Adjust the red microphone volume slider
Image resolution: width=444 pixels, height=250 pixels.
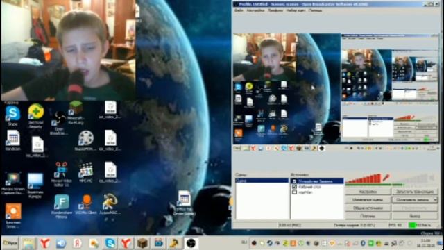(x=364, y=179)
